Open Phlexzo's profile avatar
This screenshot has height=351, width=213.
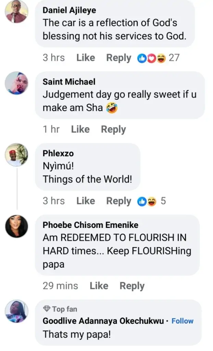16,155
